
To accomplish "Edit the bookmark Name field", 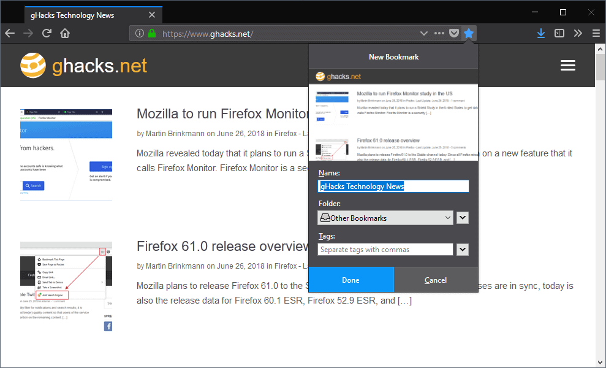I will pos(393,186).
